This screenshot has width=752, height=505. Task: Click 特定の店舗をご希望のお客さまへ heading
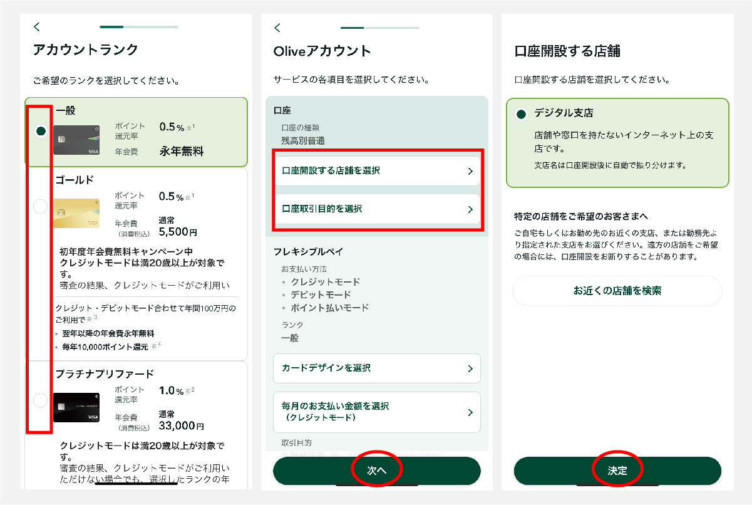[582, 217]
